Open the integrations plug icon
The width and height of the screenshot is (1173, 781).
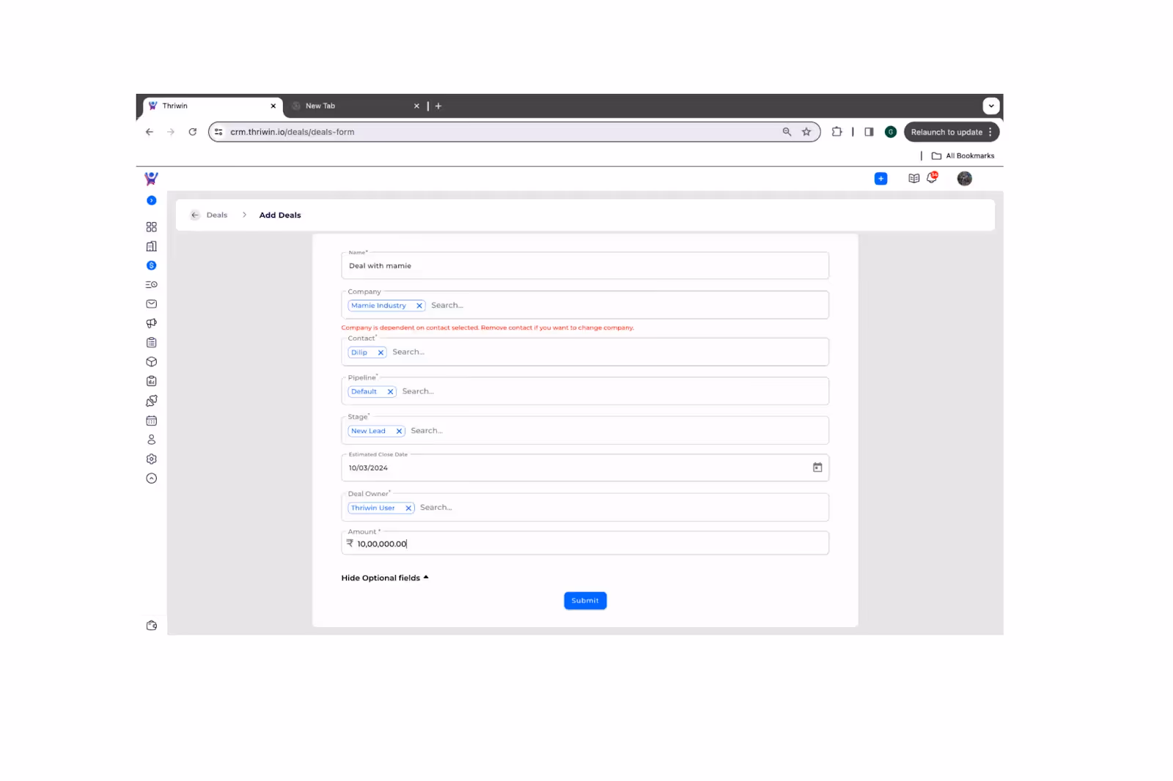[151, 401]
